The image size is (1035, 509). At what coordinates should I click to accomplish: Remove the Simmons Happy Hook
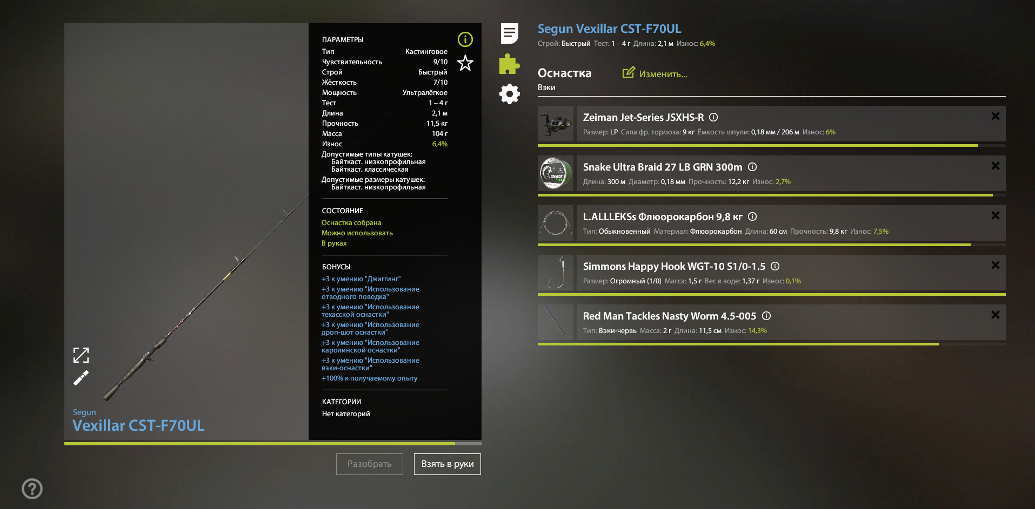point(995,265)
